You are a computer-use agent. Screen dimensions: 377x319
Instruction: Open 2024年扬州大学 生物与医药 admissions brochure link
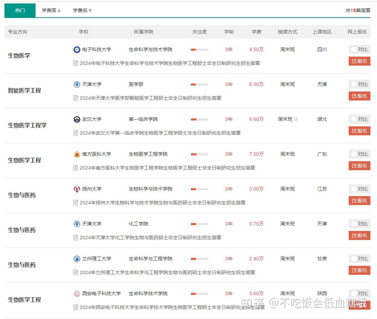tap(162, 203)
